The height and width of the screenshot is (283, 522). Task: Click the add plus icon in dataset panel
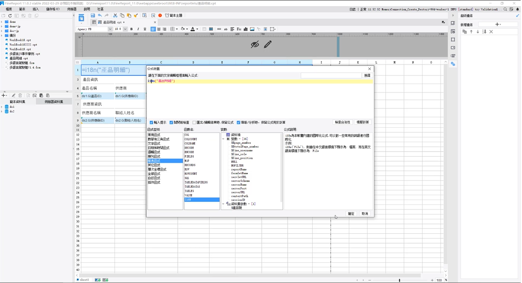pos(4,95)
